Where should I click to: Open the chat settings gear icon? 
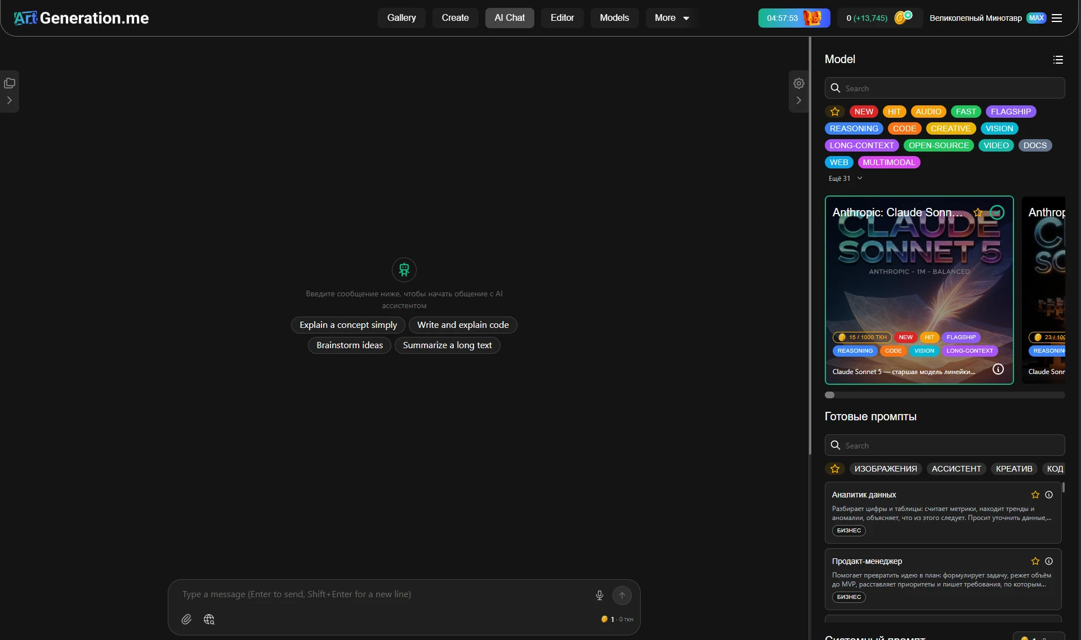tap(799, 83)
